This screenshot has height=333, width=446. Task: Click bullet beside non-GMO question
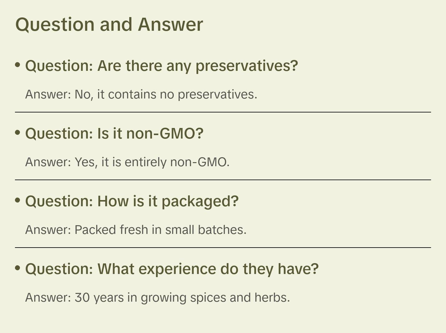tap(18, 133)
